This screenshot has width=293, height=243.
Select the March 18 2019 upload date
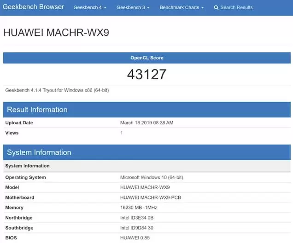146,123
